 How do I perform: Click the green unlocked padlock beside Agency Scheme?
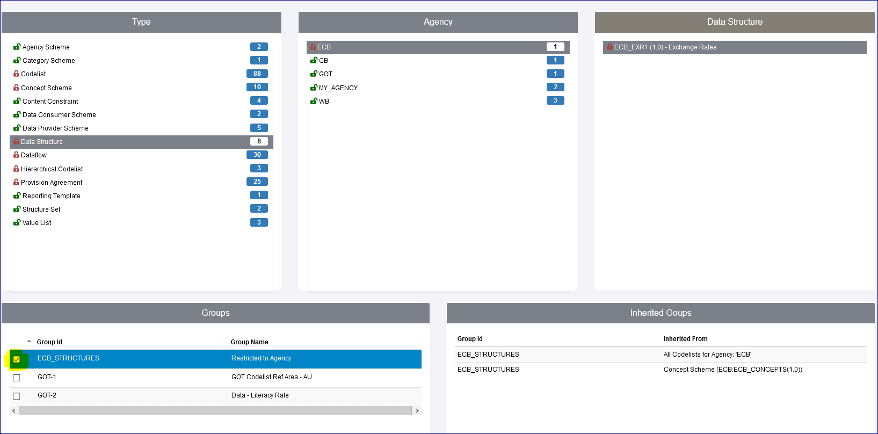(x=17, y=47)
